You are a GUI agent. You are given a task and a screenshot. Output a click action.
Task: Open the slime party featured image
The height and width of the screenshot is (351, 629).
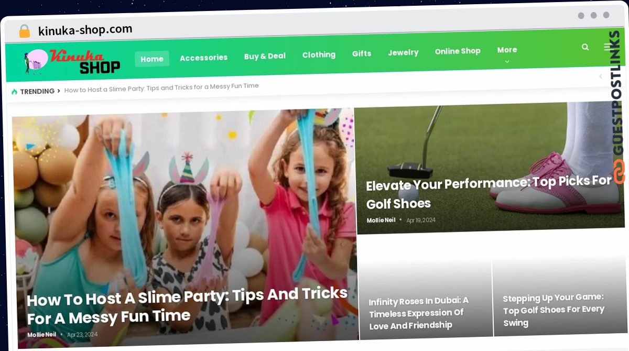183,210
